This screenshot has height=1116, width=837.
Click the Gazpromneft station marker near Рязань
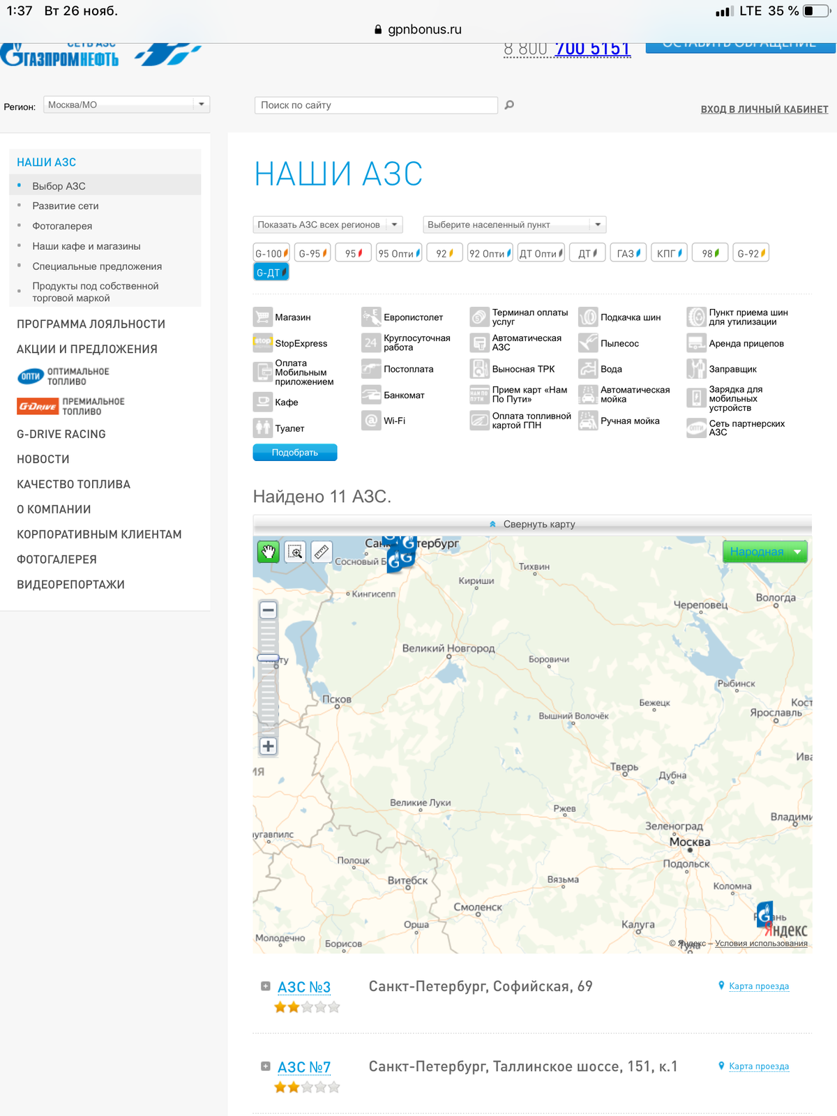[764, 914]
